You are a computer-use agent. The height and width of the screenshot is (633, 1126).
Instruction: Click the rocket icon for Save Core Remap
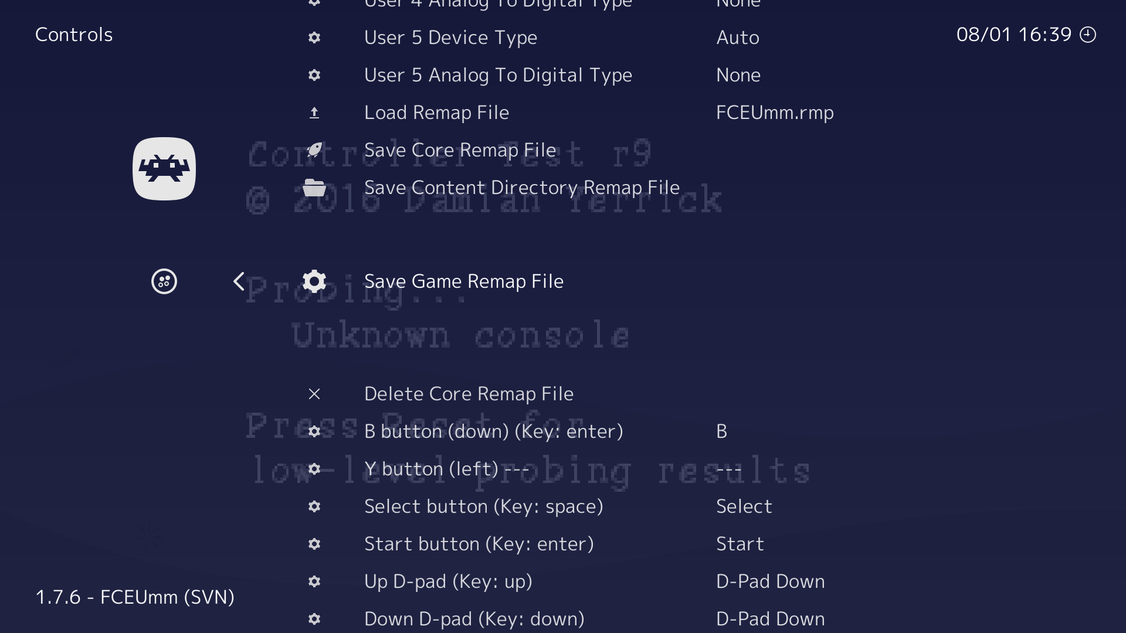click(314, 150)
